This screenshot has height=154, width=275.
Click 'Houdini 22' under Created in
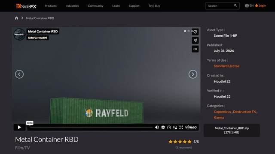click(x=222, y=81)
